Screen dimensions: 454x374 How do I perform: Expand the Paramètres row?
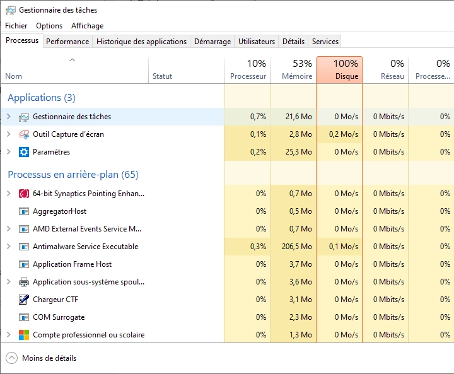[x=9, y=152]
